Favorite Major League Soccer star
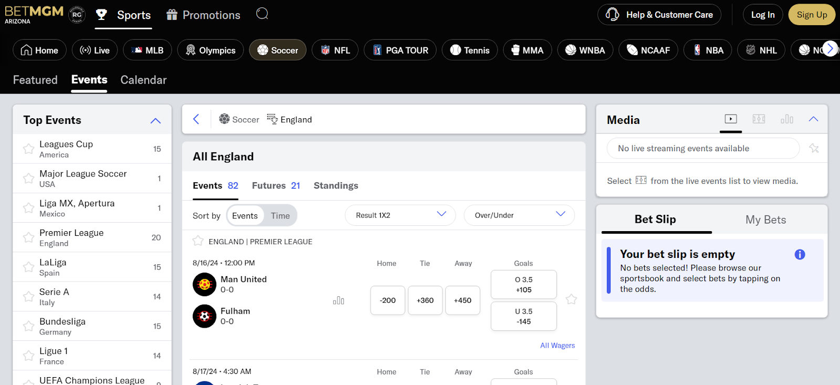 [x=28, y=179]
